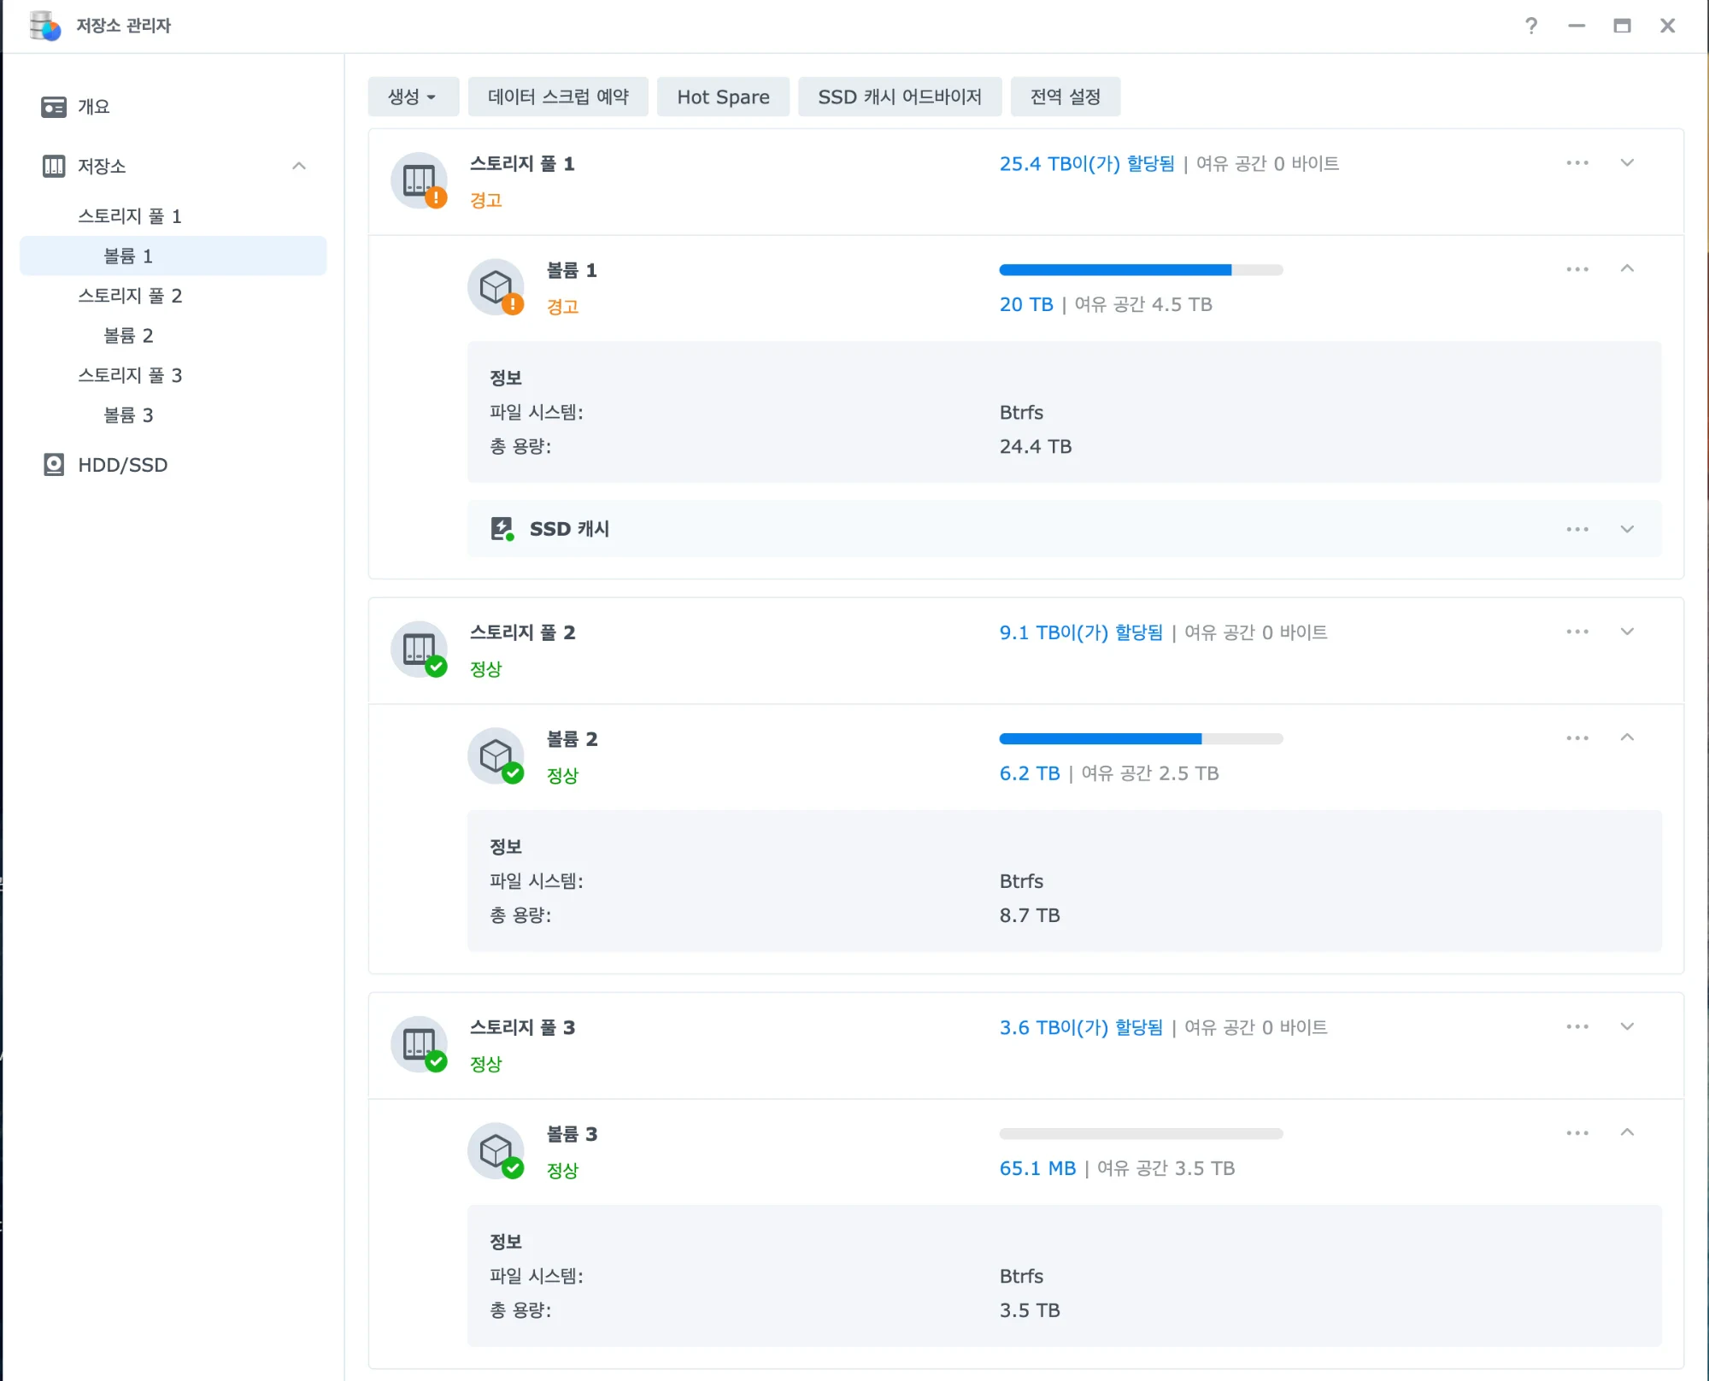Collapse 볼륨 3 details chevron
1709x1381 pixels.
coord(1627,1132)
